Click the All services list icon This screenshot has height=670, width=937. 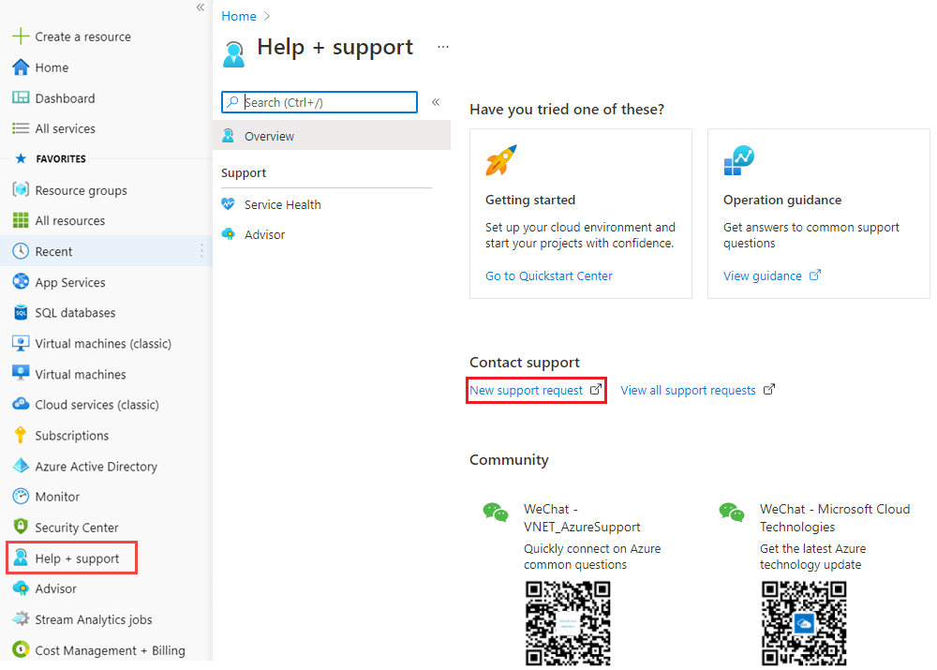[x=21, y=127]
